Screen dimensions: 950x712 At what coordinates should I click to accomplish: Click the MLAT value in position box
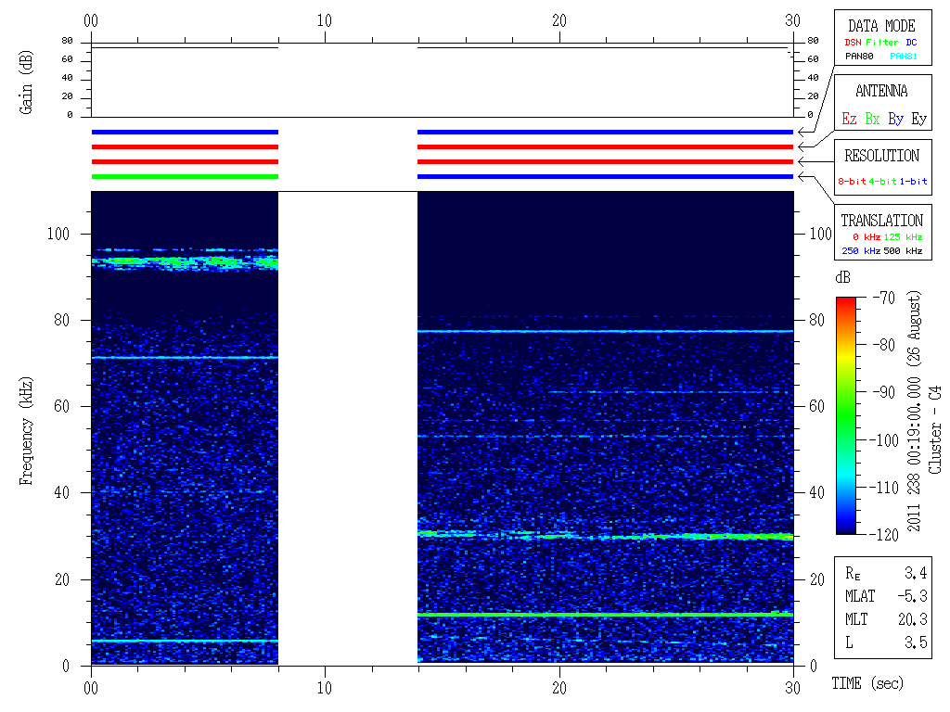[x=912, y=595]
